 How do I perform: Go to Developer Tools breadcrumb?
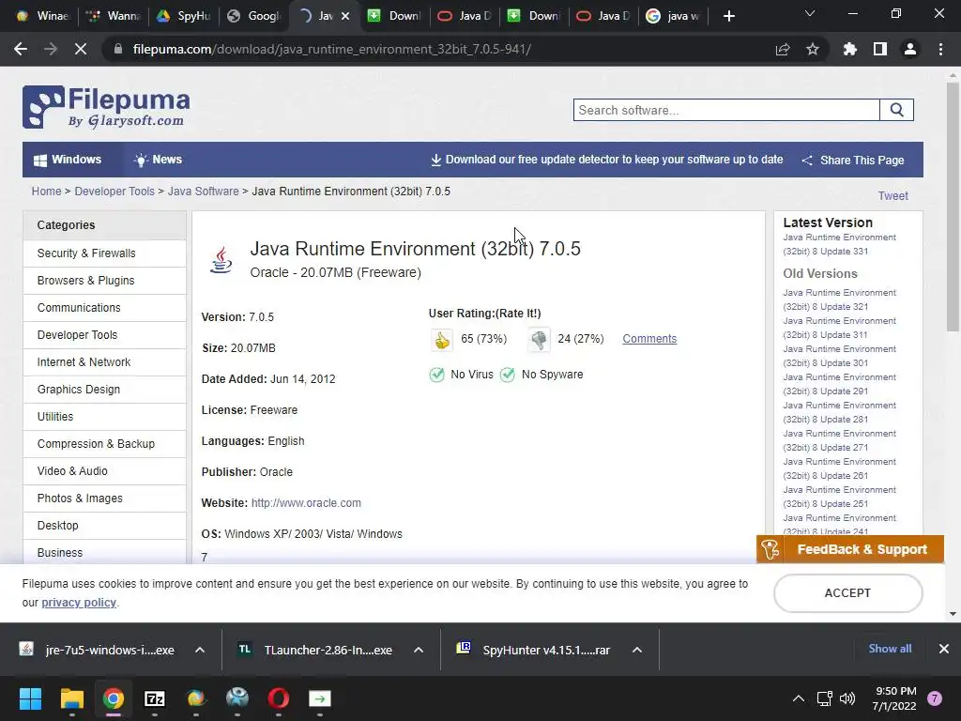[x=114, y=192]
